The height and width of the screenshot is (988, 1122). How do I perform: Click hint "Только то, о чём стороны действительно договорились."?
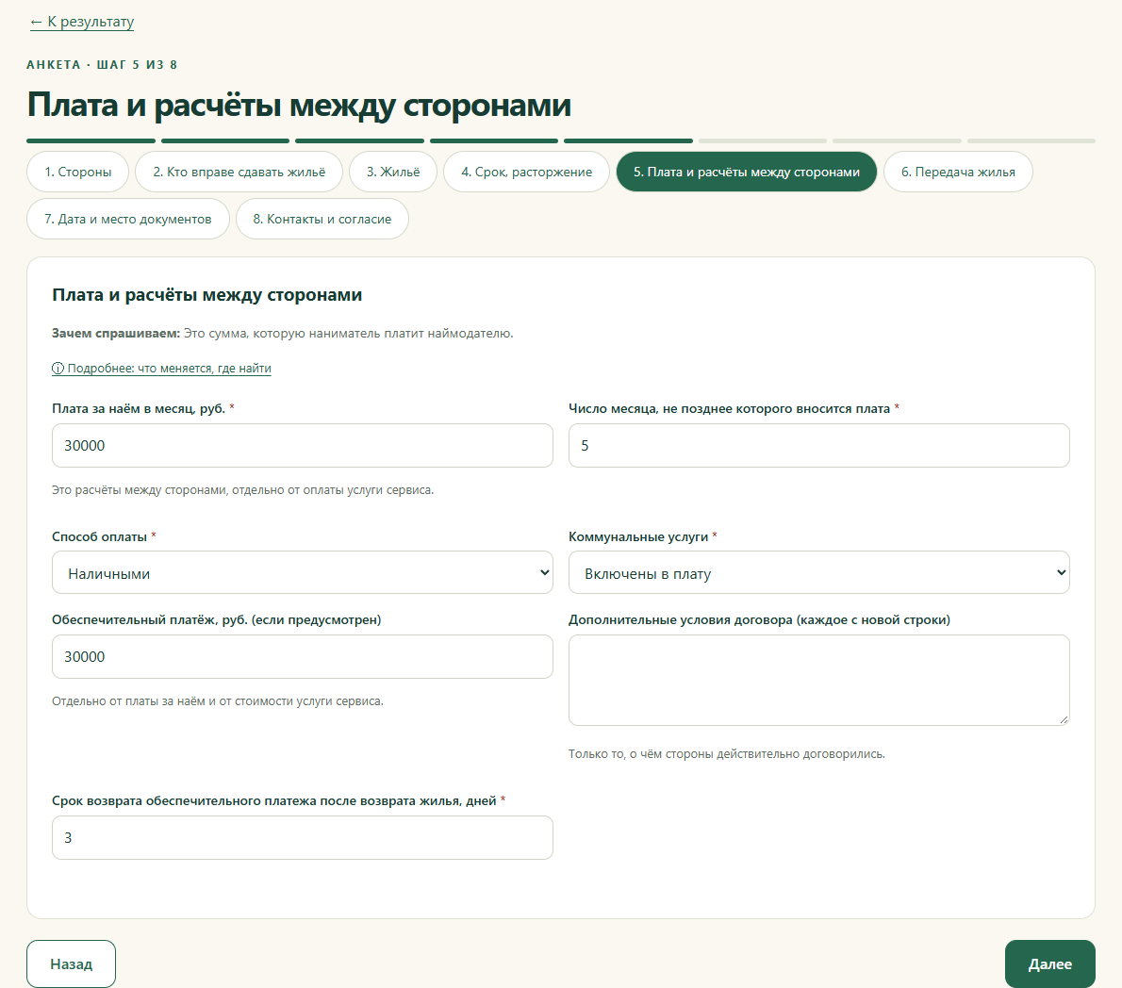point(727,754)
